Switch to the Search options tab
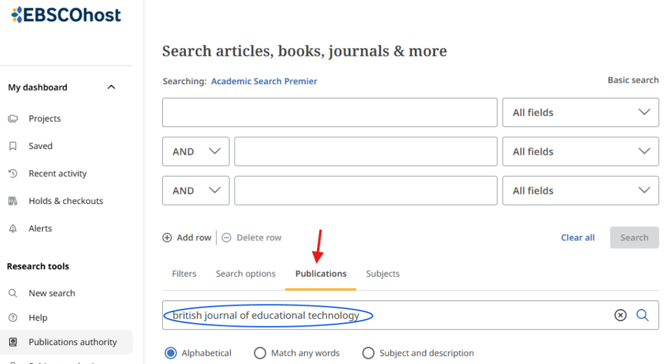 [246, 273]
